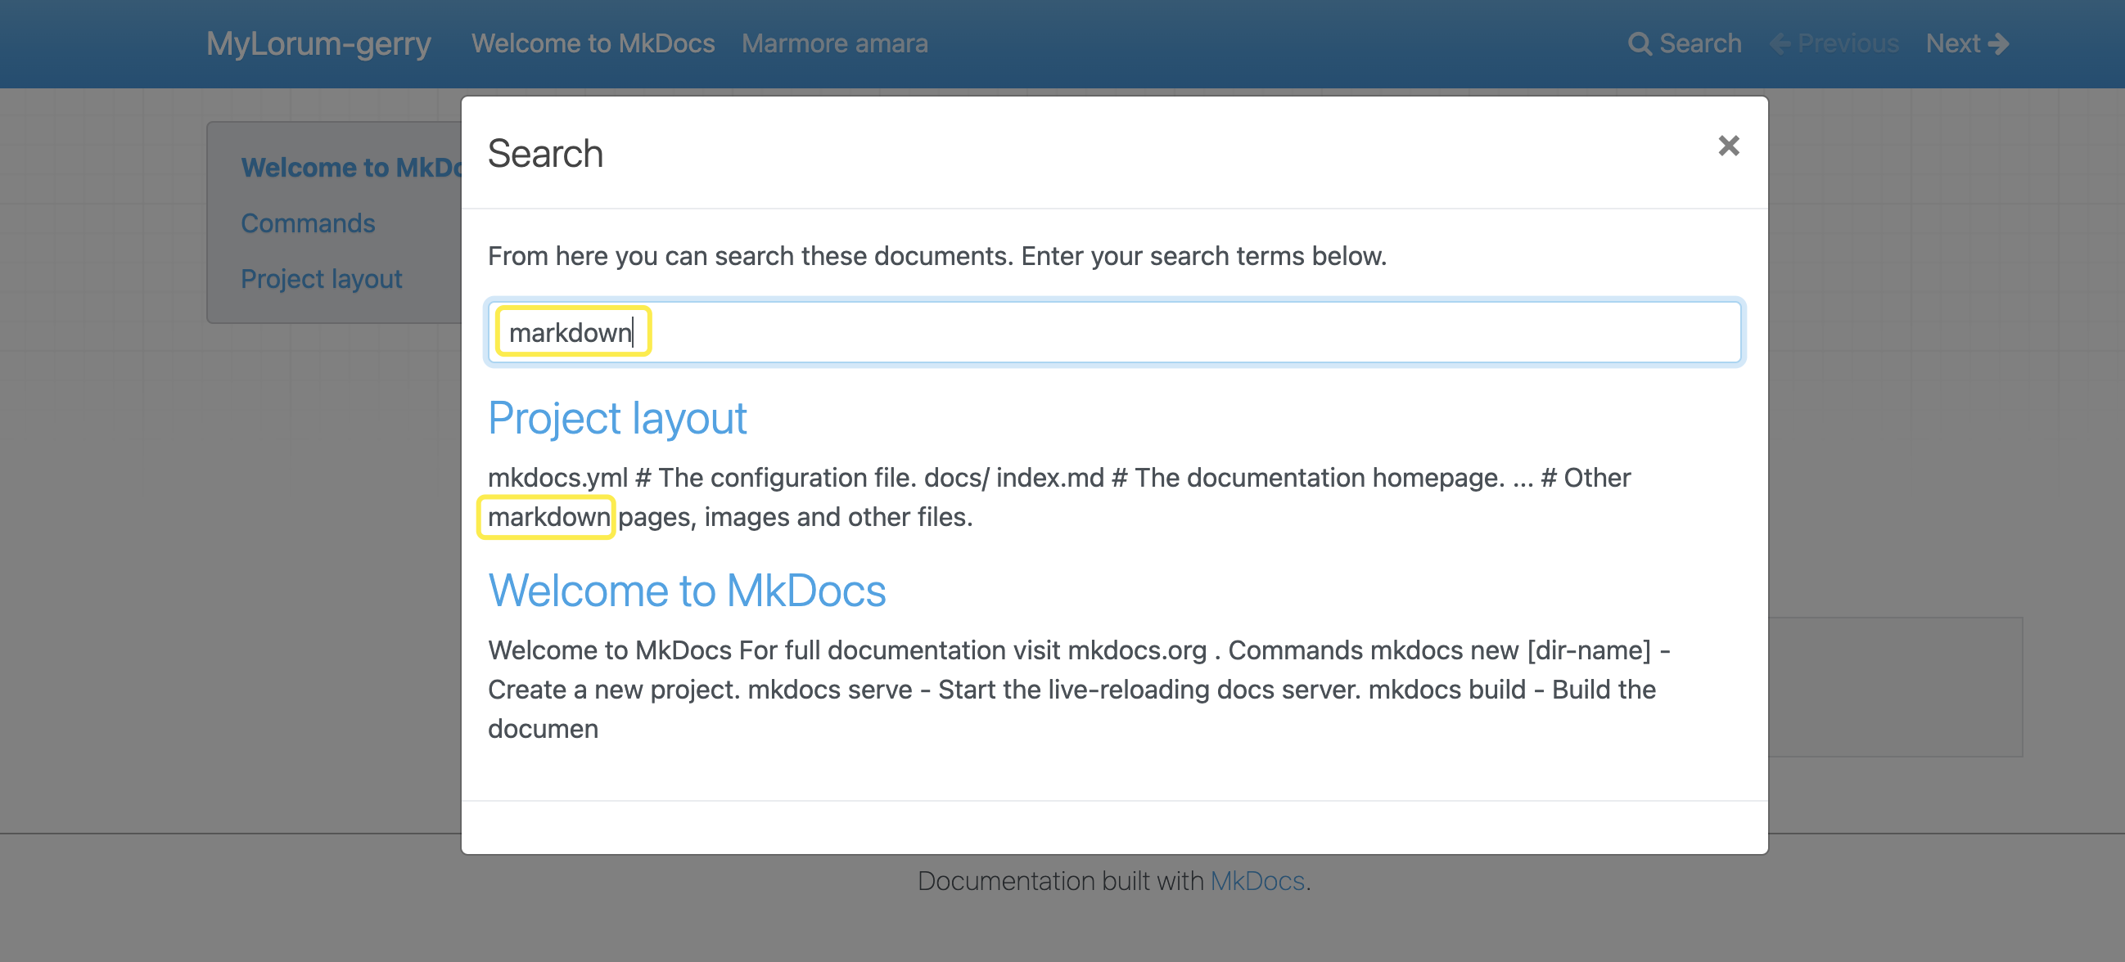Click the search input containing markdown
The image size is (2125, 962).
(x=1114, y=332)
